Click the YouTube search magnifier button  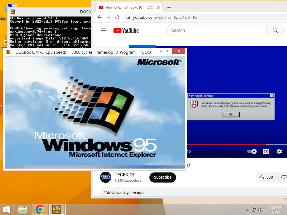pos(275,30)
